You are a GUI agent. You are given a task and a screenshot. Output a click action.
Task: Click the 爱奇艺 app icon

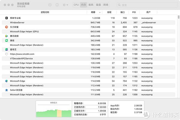7,49
